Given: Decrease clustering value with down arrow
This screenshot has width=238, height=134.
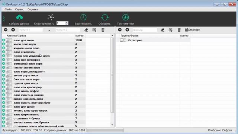Looking at the screenshot, I should (x=67, y=24).
